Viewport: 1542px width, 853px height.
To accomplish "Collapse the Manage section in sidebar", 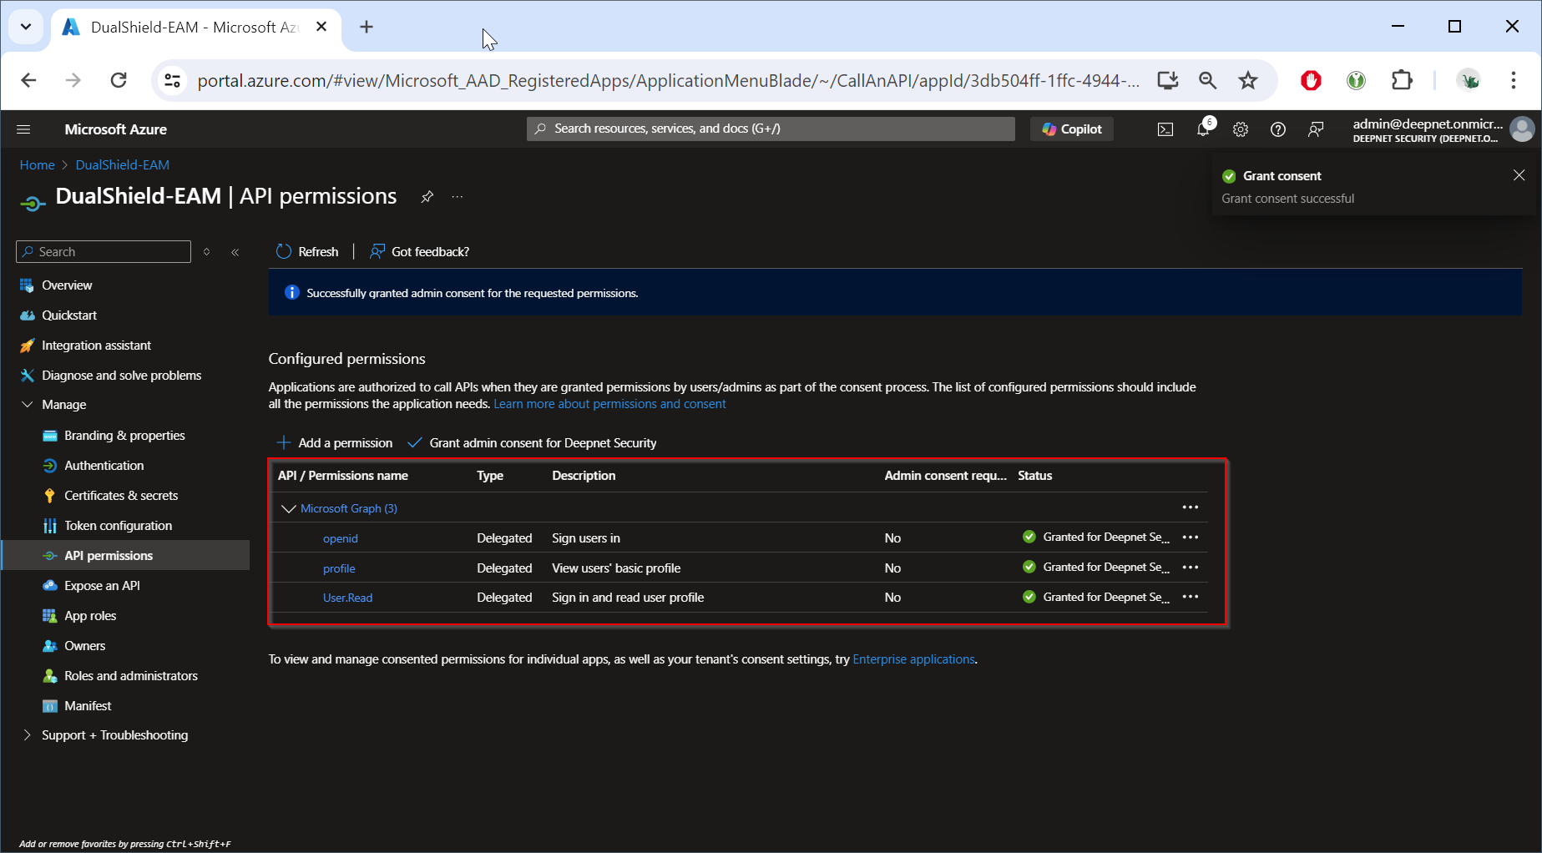I will [28, 405].
